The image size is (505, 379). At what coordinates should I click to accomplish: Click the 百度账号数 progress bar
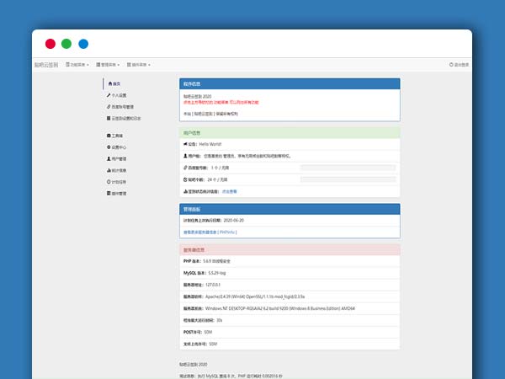click(348, 168)
